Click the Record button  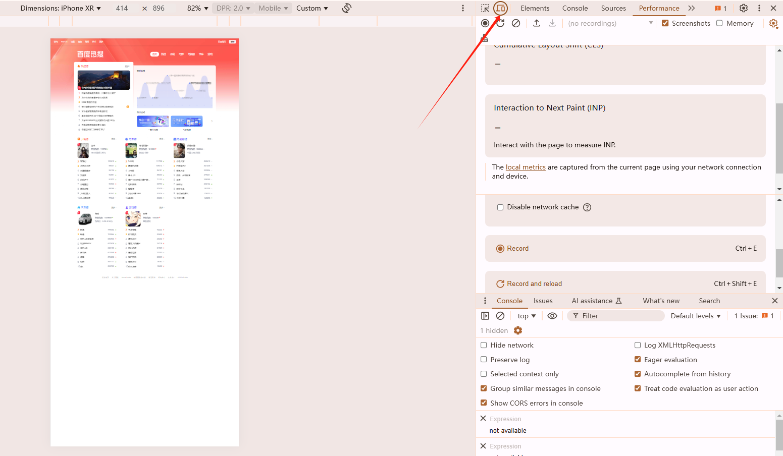coord(625,249)
